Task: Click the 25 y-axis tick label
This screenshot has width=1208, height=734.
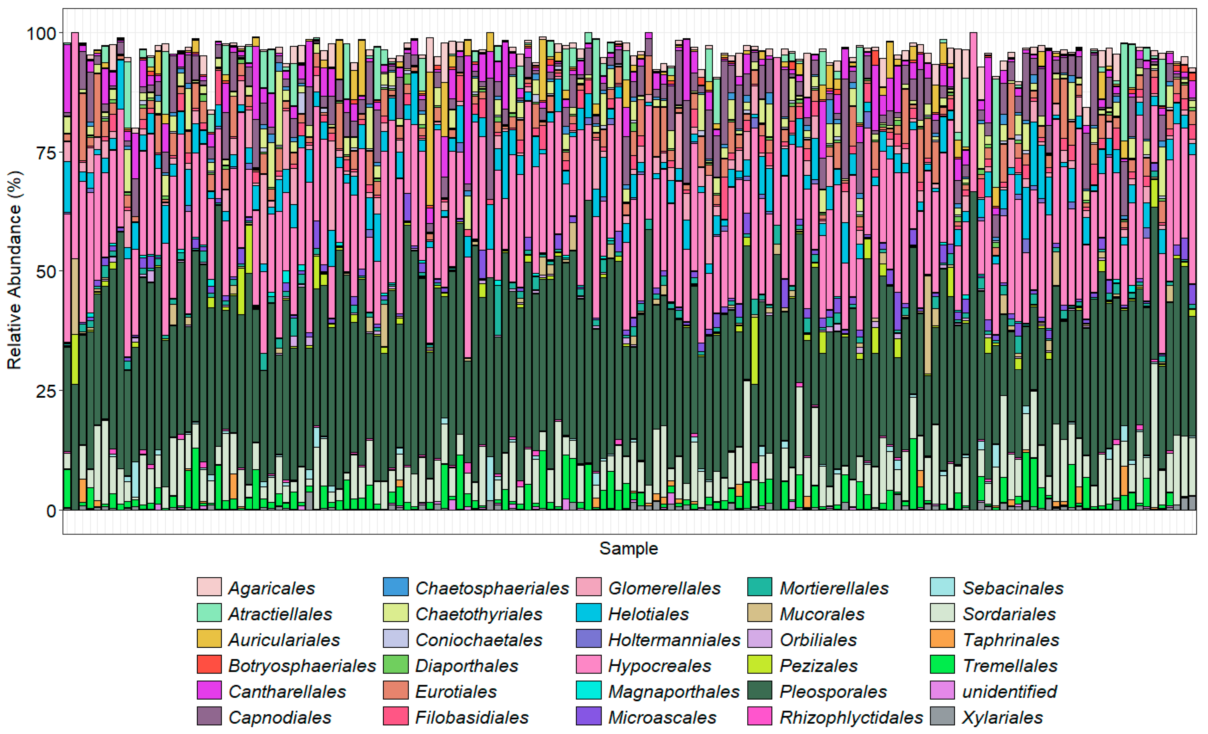Action: (47, 391)
